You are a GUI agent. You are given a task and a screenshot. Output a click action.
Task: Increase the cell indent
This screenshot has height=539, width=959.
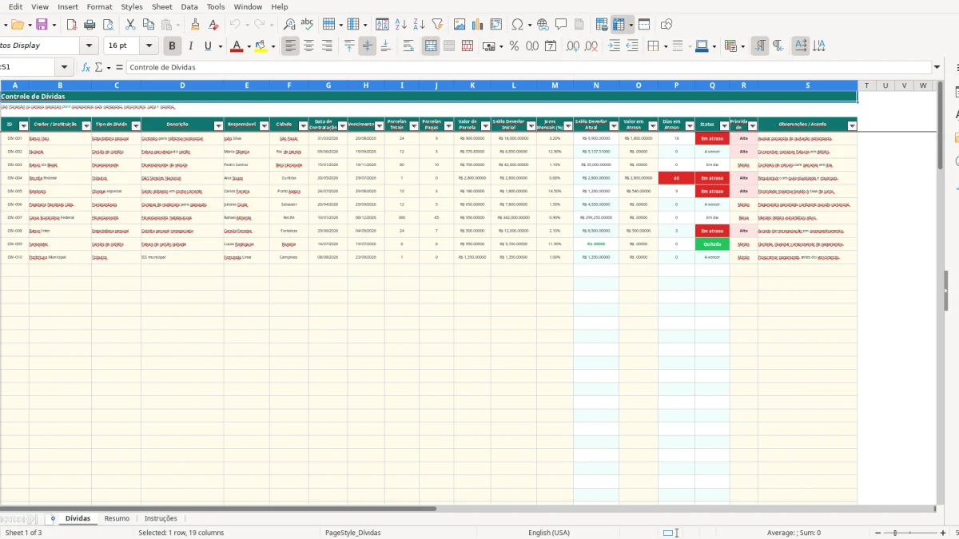coord(614,46)
